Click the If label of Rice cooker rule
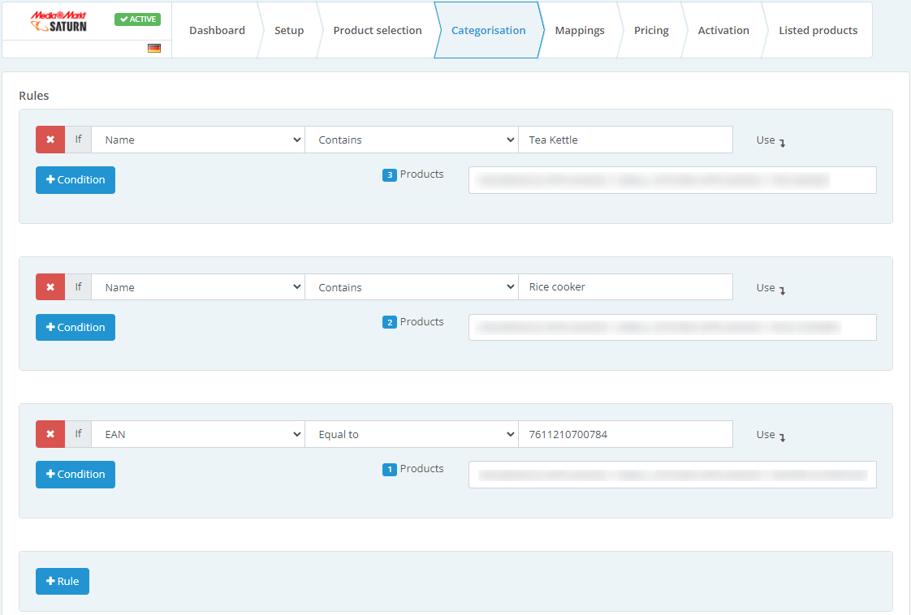911x615 pixels. click(x=79, y=287)
